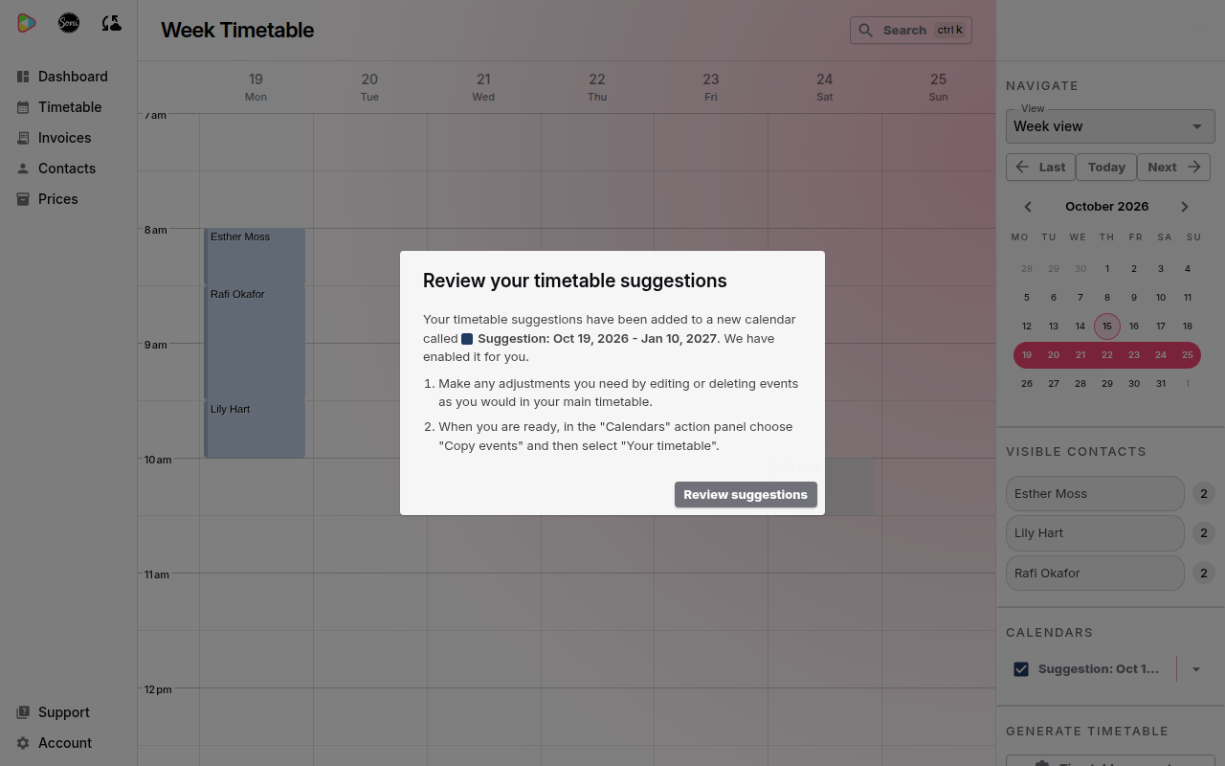The width and height of the screenshot is (1225, 766).
Task: Click the blue calendar color swatch in dialog
Action: click(467, 339)
